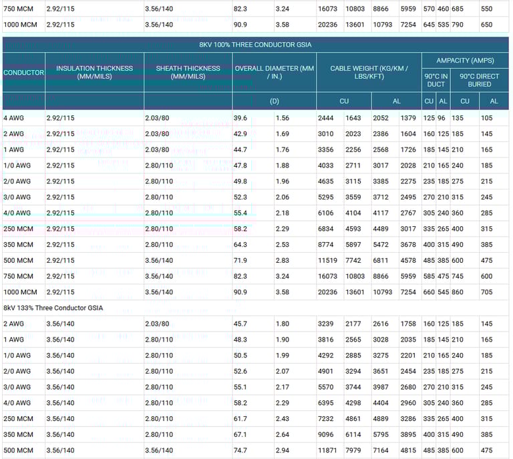Viewport: 513px width, 459px height.
Task: Select the 74.7 diameter value
Action: pyautogui.click(x=240, y=450)
